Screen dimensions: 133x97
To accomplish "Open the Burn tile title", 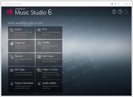I will coord(45,29).
